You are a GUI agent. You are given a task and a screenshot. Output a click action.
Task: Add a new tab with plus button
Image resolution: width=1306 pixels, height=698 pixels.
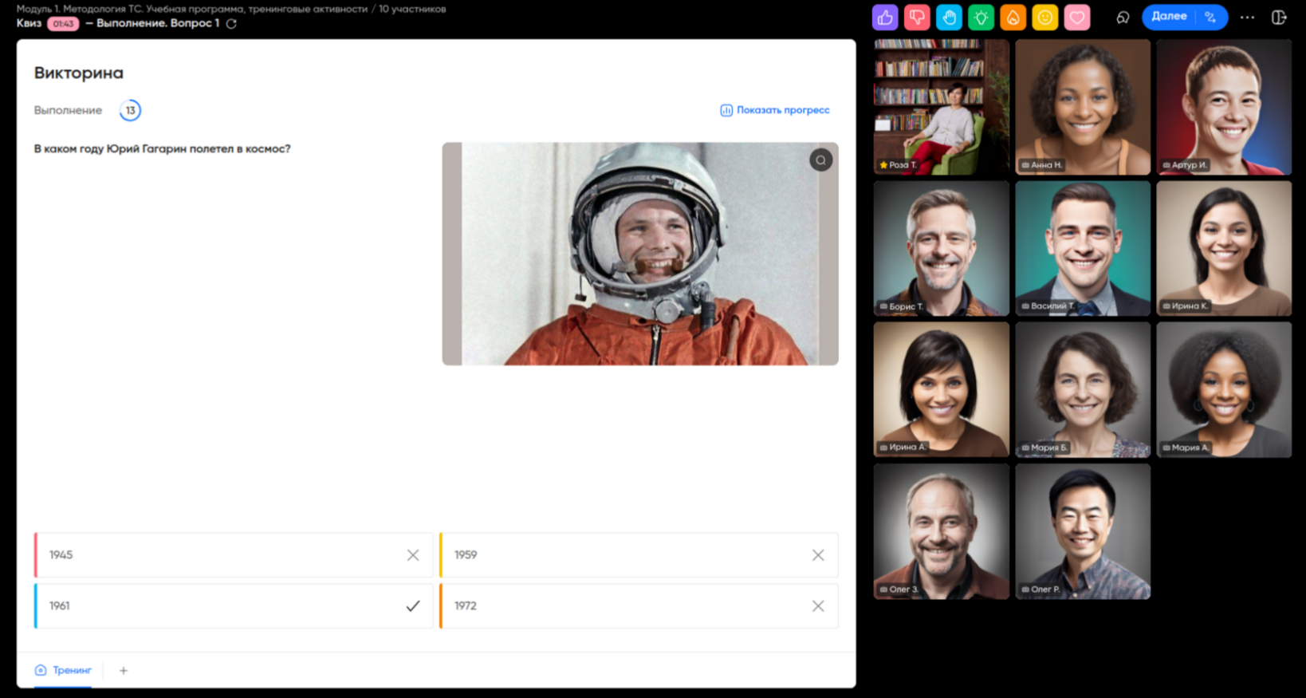pos(124,670)
